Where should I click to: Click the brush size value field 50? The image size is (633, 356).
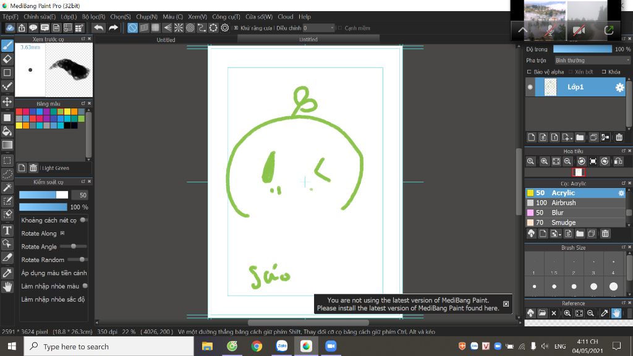(x=80, y=195)
